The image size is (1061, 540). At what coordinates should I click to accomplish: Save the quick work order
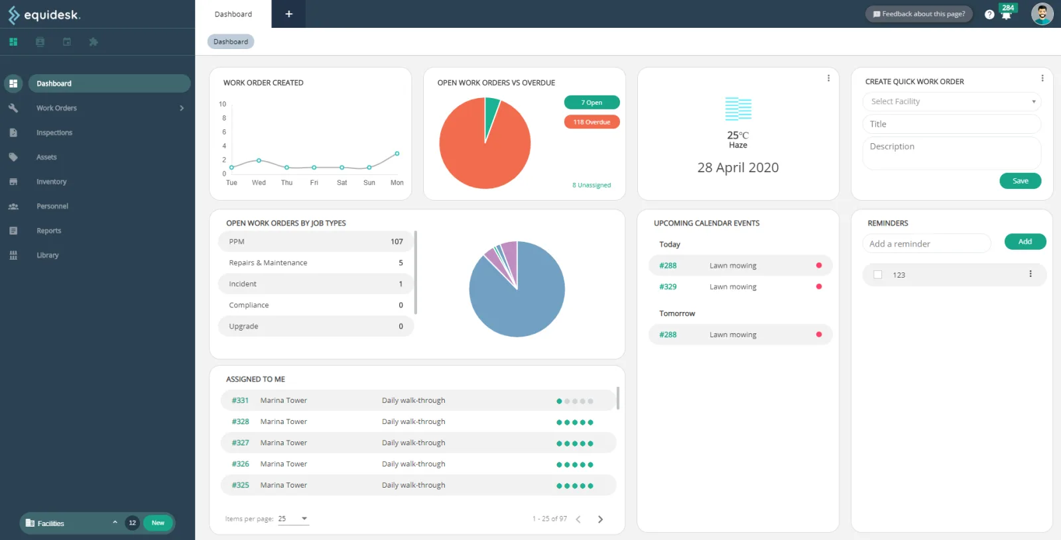click(x=1021, y=181)
